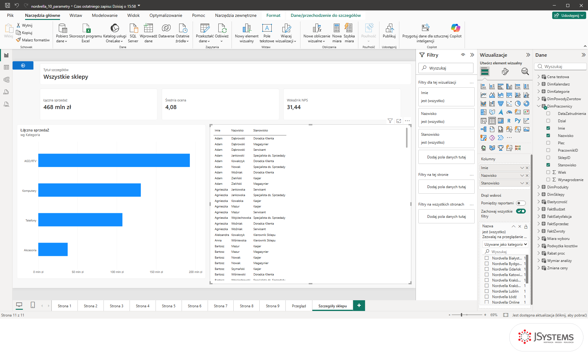Check the Plec field checkbox

pos(548,143)
